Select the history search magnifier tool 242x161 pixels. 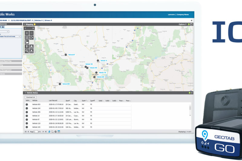coord(27,51)
